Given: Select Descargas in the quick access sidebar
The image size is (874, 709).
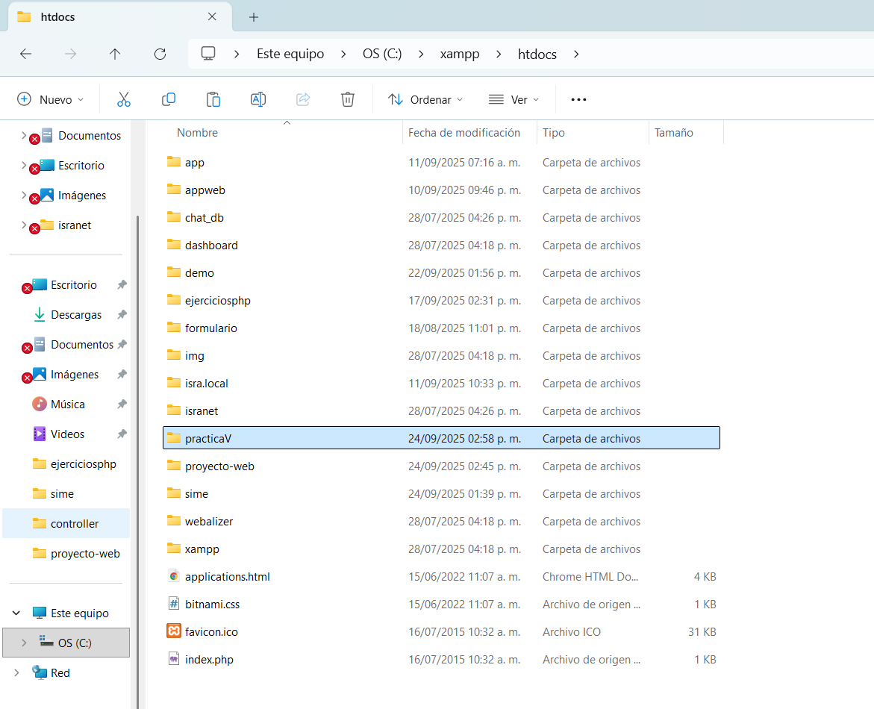Looking at the screenshot, I should pos(76,315).
